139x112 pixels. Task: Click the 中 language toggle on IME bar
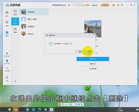63,104
